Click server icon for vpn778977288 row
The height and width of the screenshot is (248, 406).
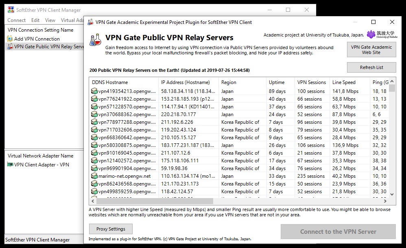point(94,122)
